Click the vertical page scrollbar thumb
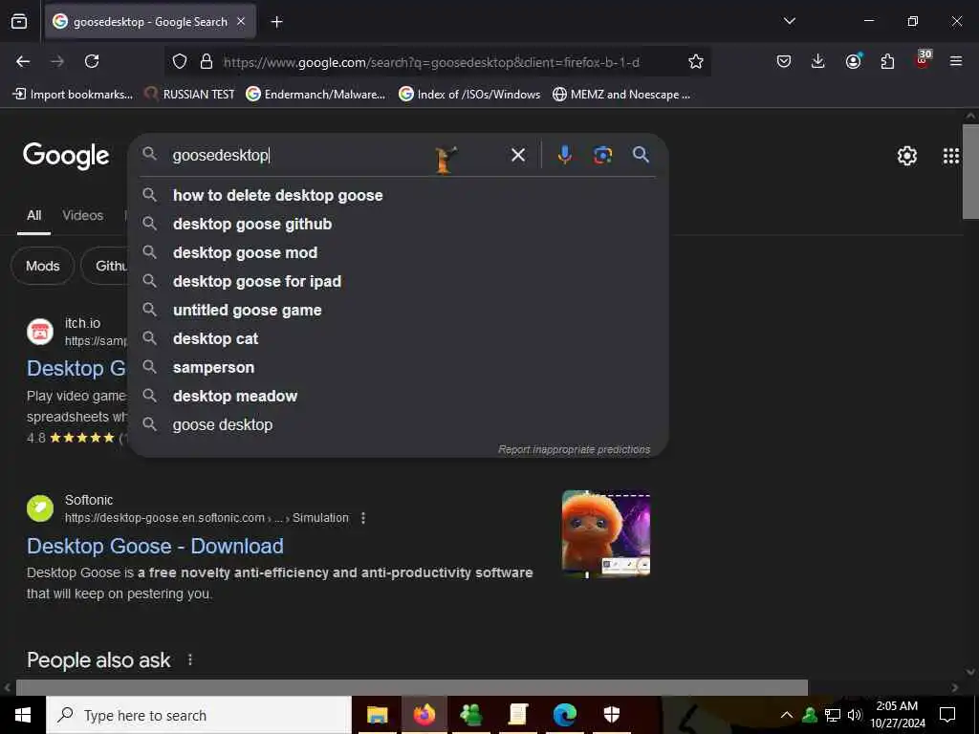The height and width of the screenshot is (734, 979). click(x=970, y=172)
